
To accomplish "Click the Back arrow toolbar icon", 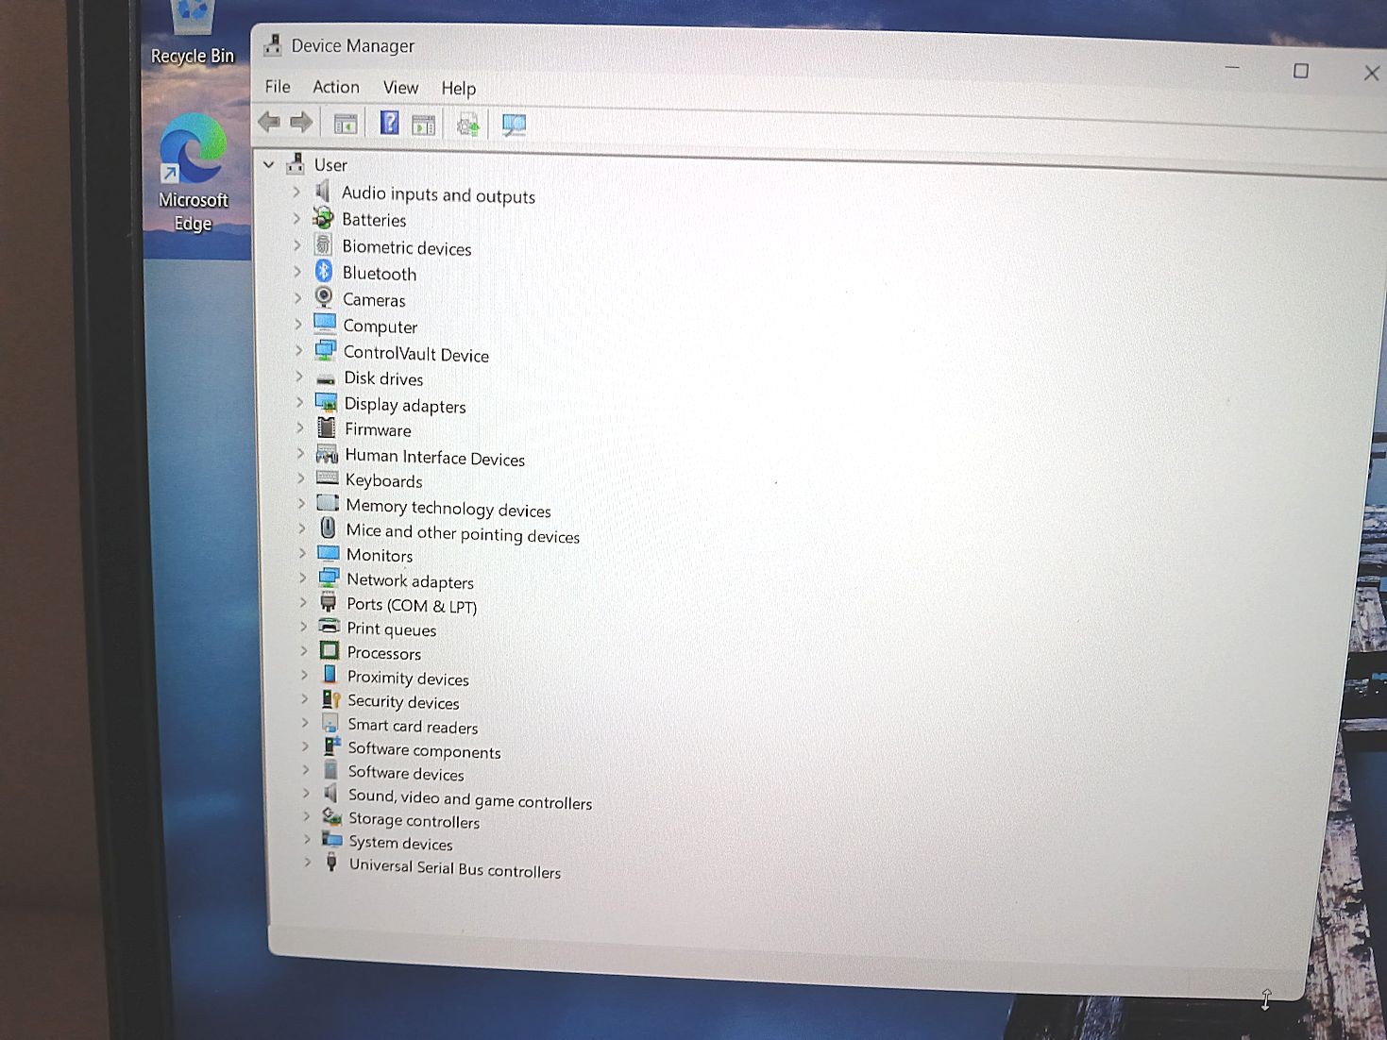I will click(269, 122).
